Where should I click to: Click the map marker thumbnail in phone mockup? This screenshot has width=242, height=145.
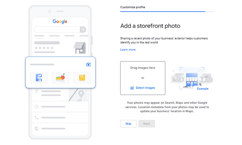pyautogui.click(x=78, y=95)
